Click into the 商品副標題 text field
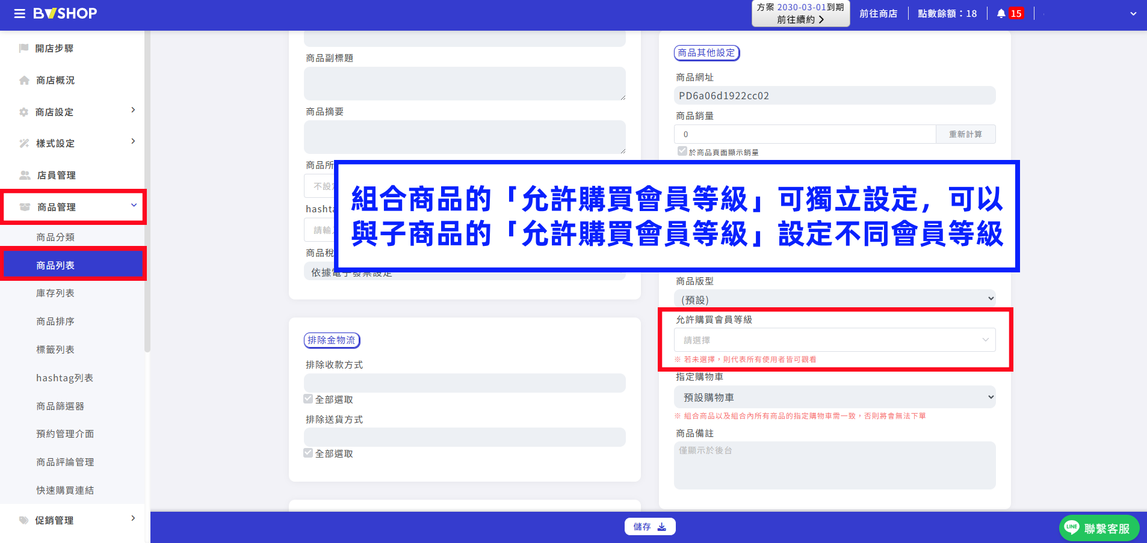 465,84
